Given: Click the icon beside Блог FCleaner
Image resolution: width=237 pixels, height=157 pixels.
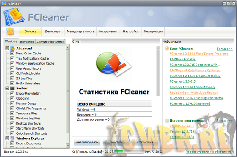Looking at the screenshot, I should [x=167, y=49].
